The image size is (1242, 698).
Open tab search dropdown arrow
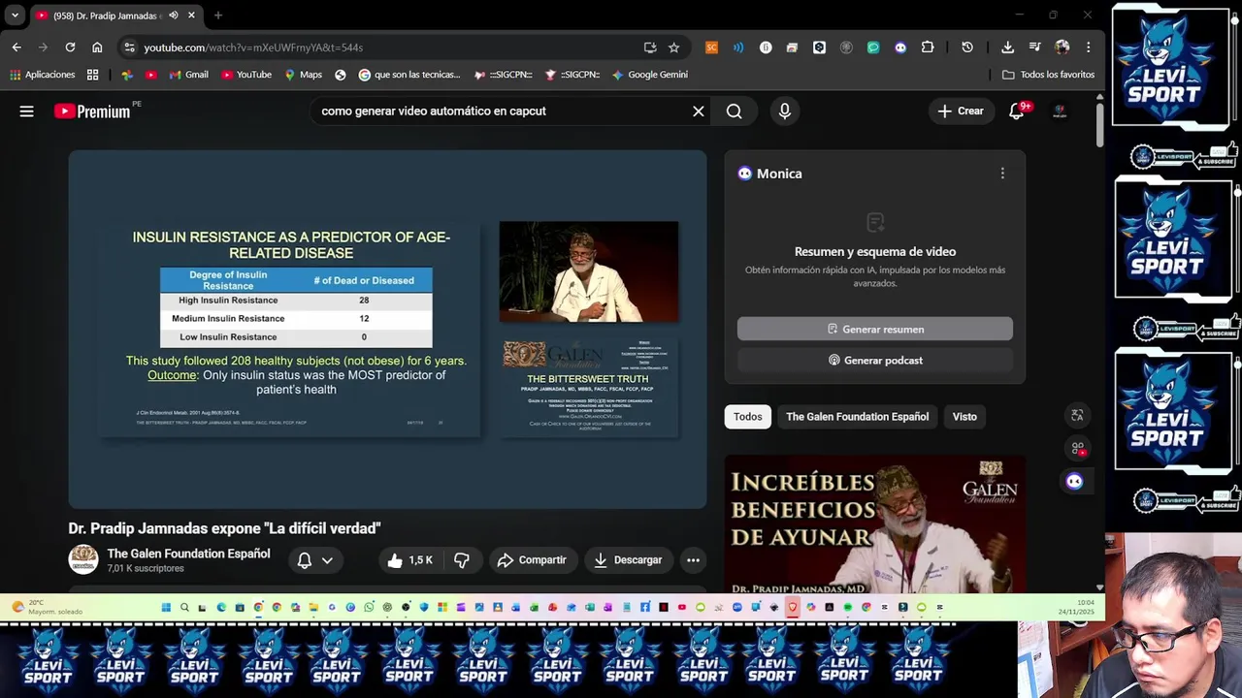pyautogui.click(x=15, y=16)
